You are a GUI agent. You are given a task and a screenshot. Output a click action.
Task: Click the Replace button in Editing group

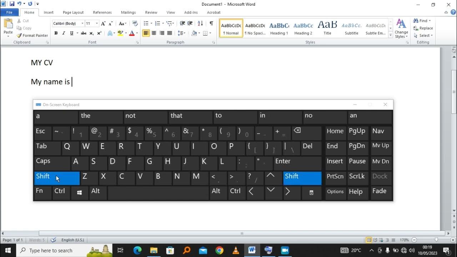click(423, 28)
